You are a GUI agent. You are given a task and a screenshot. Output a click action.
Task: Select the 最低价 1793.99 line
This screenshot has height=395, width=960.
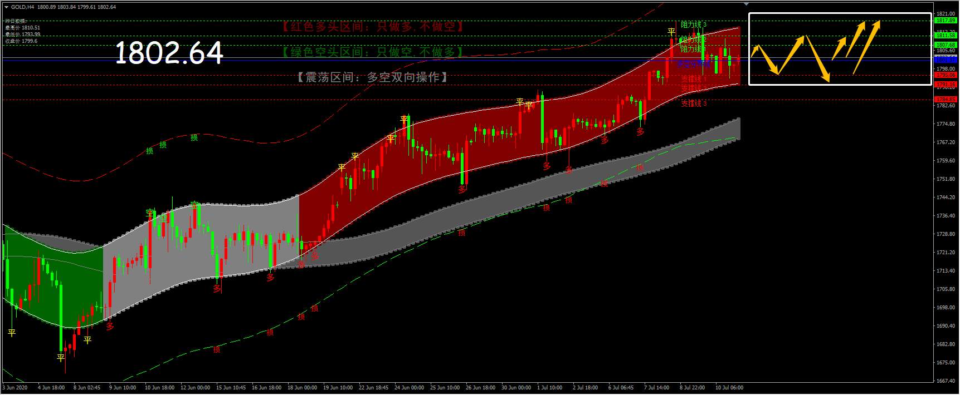click(x=22, y=34)
